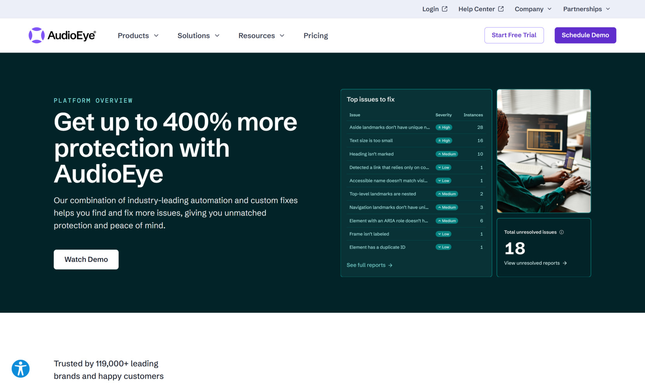Toggle the Low badge on Frame isn't labeled
Image resolution: width=645 pixels, height=391 pixels.
tap(443, 234)
